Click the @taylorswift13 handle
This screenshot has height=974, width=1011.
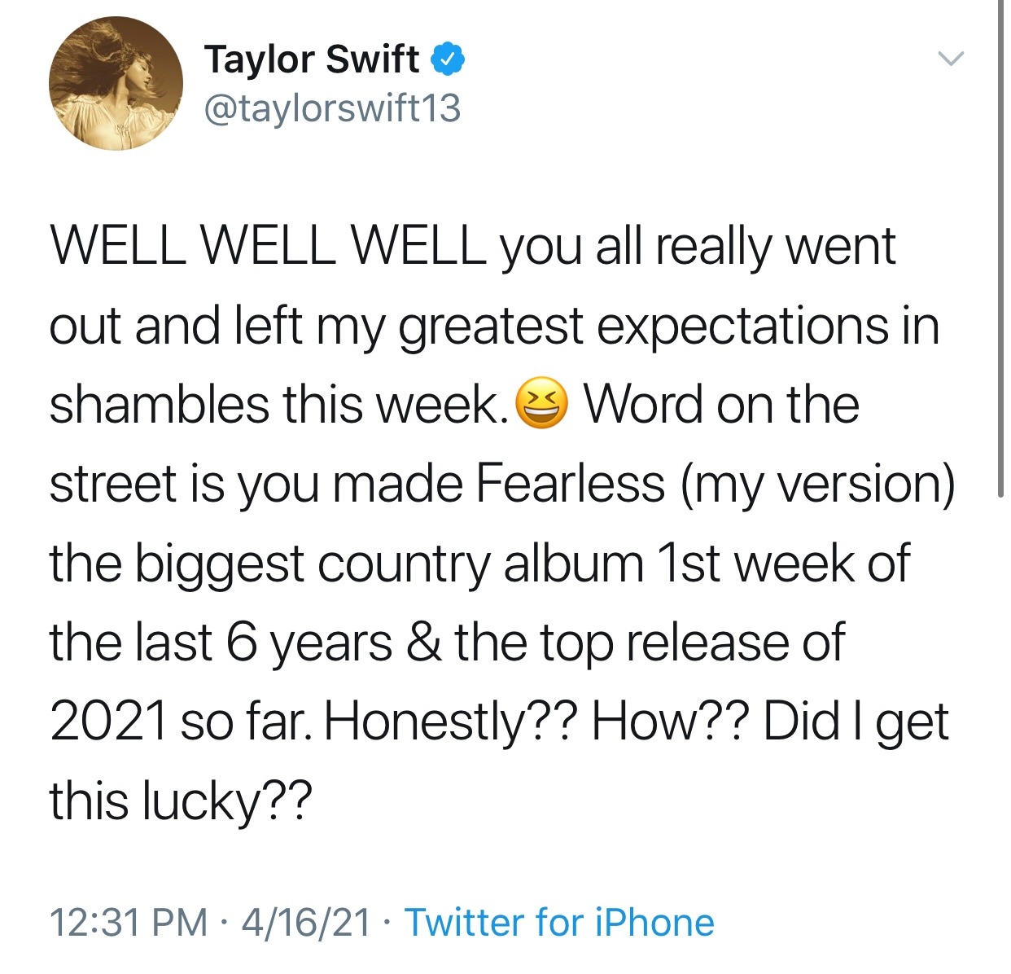tap(332, 108)
